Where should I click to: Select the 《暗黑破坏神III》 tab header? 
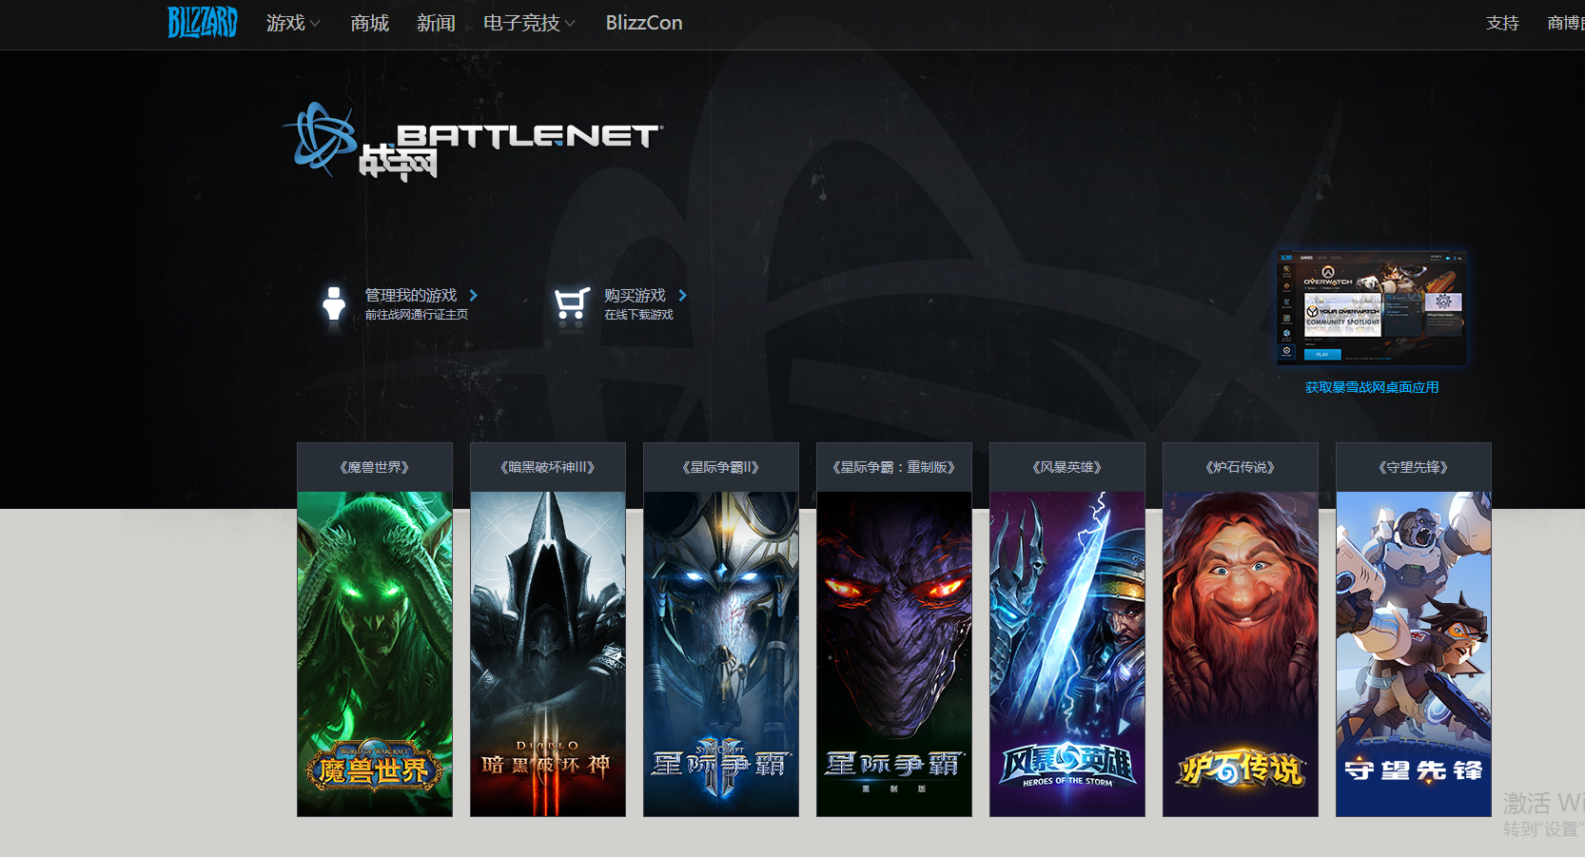click(x=548, y=467)
